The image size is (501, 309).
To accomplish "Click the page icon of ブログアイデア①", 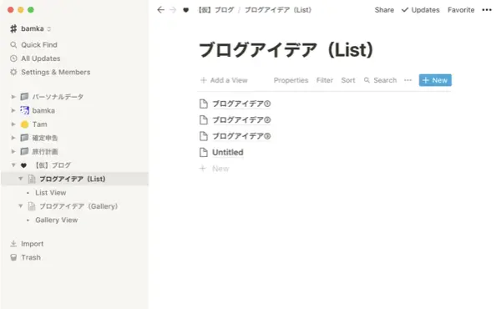I will 204,104.
